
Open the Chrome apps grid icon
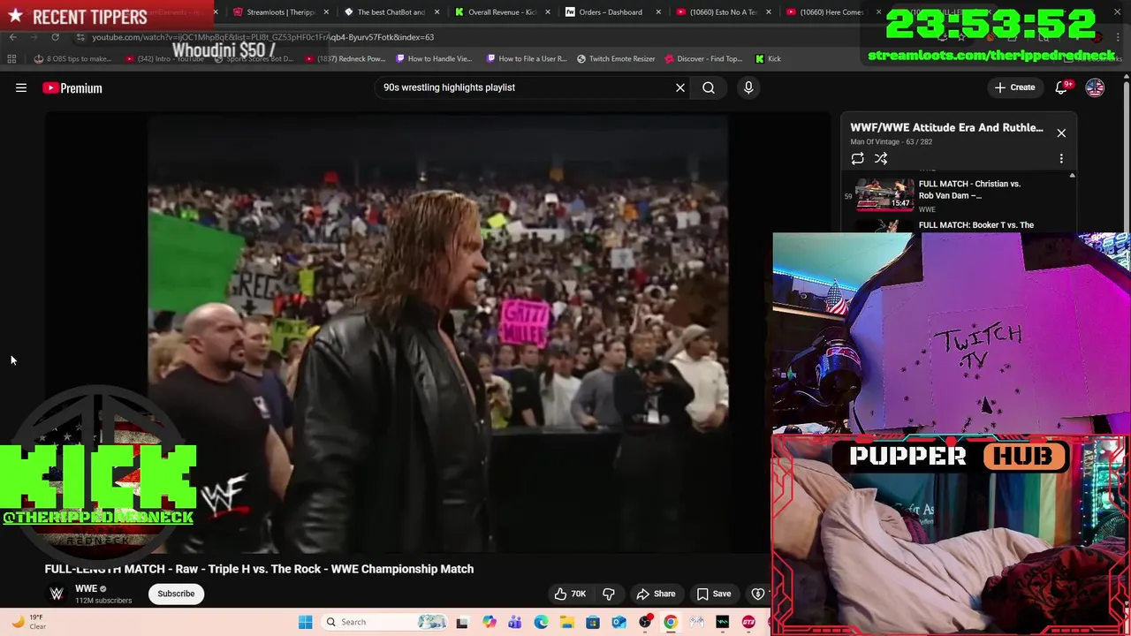tap(11, 58)
